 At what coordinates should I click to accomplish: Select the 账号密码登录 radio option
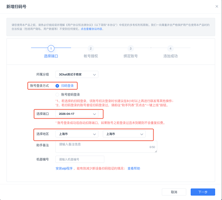57,94
